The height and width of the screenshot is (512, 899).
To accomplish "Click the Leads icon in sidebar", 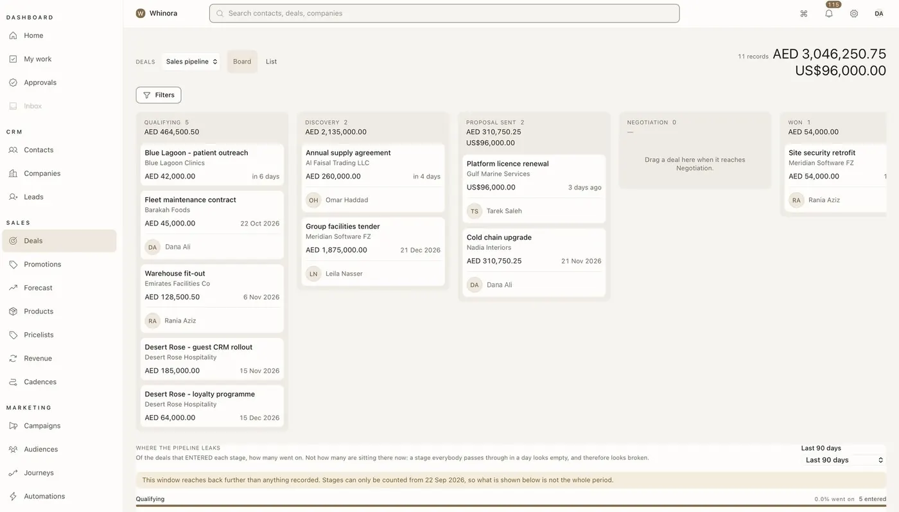I will 13,197.
